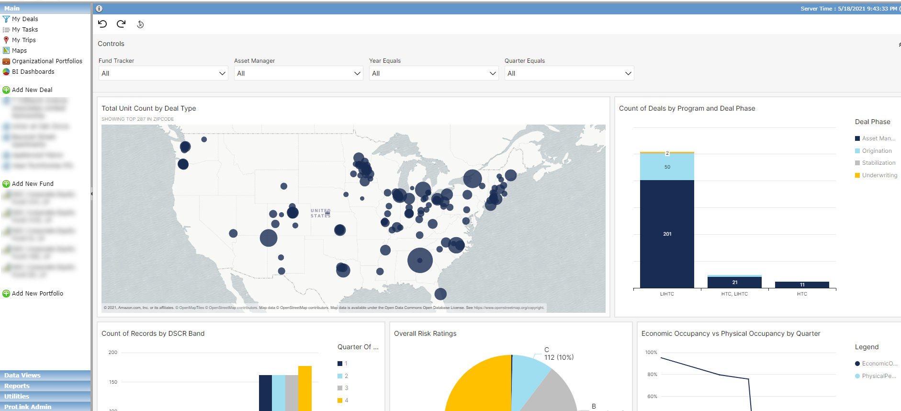Select Add New Fund link

click(x=33, y=184)
